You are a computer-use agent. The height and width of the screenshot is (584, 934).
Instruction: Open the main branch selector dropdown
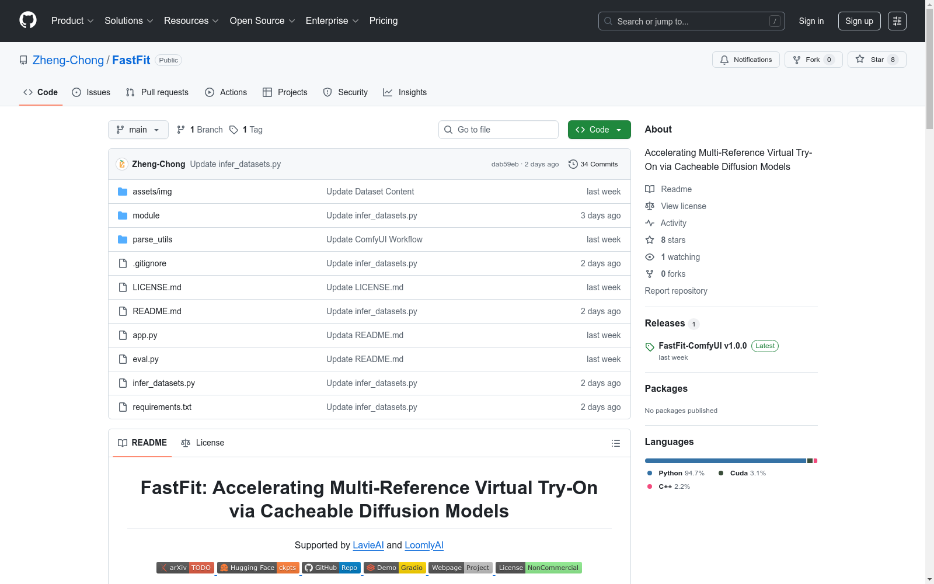(x=138, y=130)
